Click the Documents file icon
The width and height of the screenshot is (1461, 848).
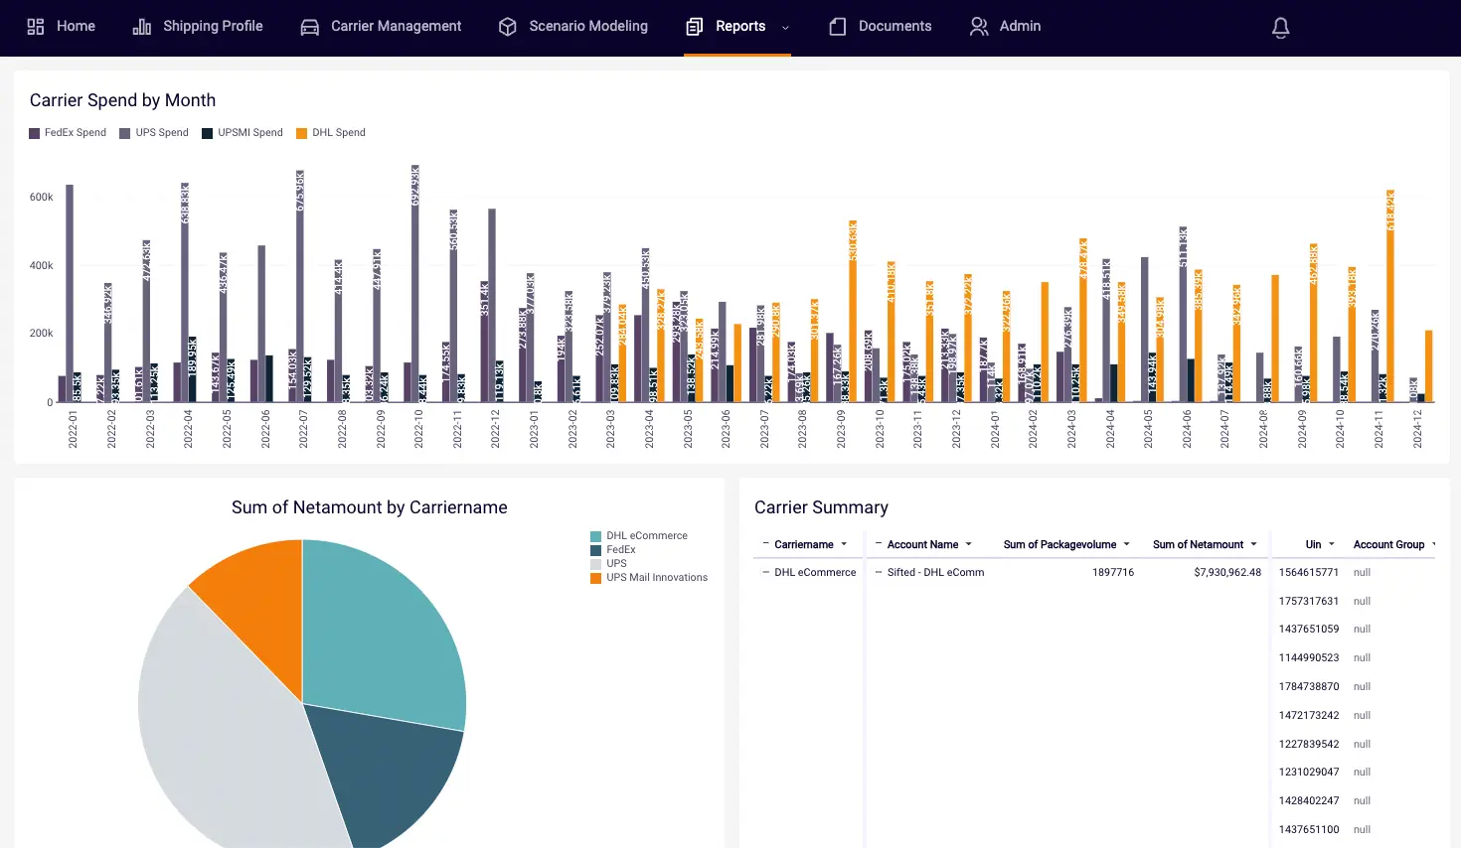(x=838, y=27)
